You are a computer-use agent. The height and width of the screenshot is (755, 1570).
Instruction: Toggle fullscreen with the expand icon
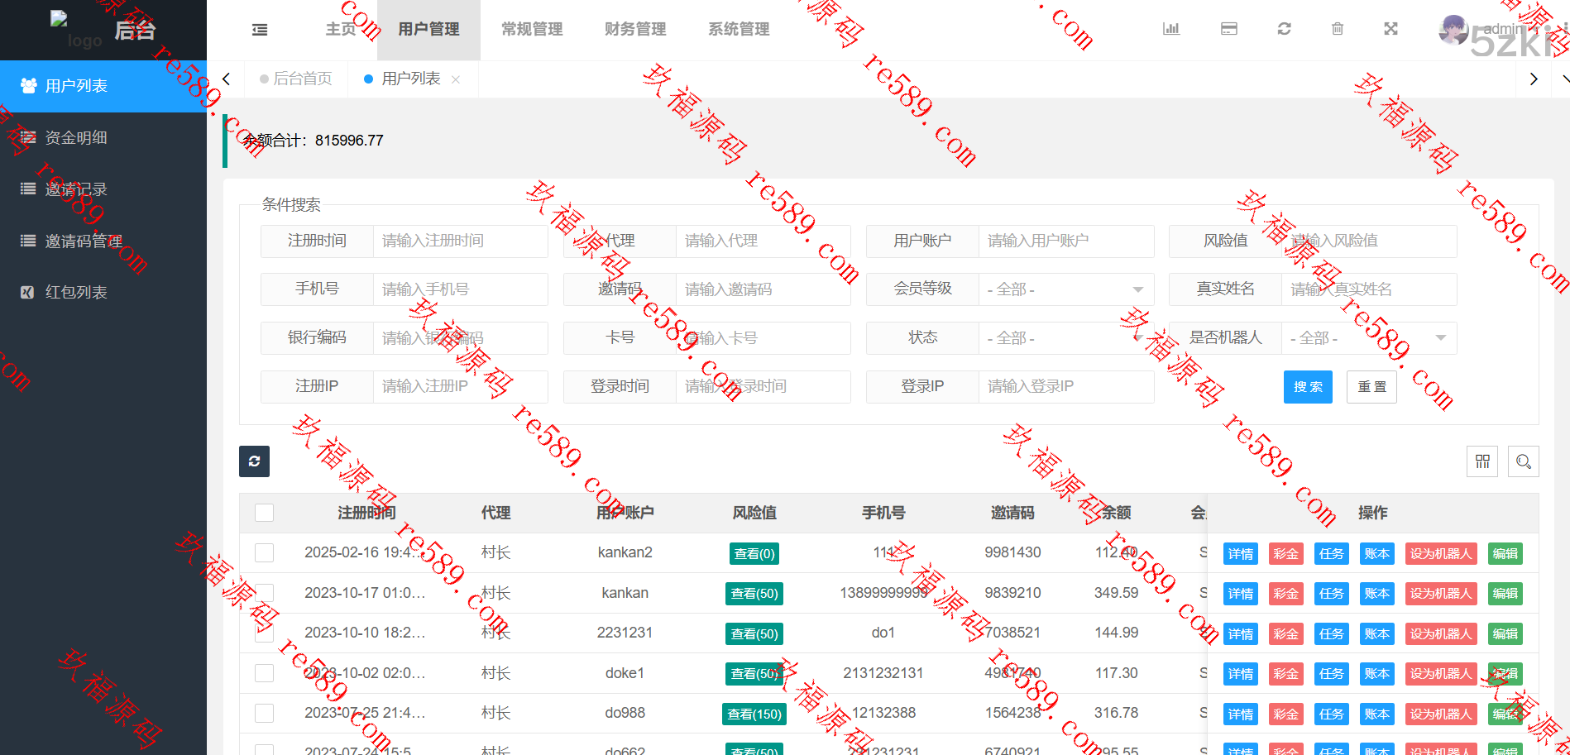point(1391,29)
